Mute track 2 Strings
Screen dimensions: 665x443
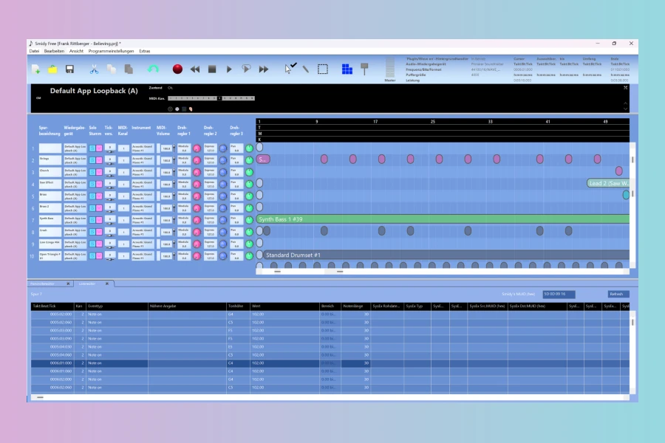[99, 160]
